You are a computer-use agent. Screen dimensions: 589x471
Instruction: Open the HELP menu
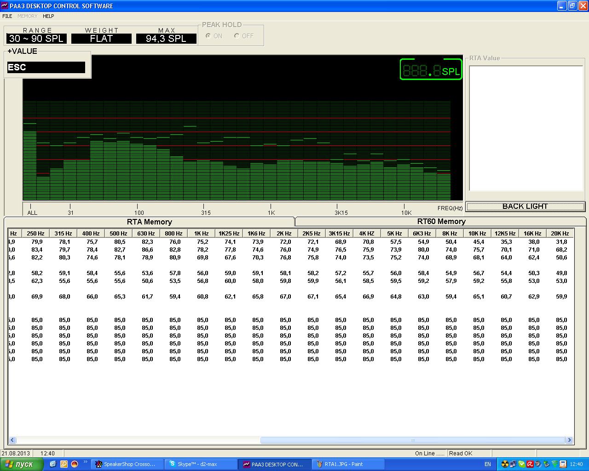pos(48,16)
